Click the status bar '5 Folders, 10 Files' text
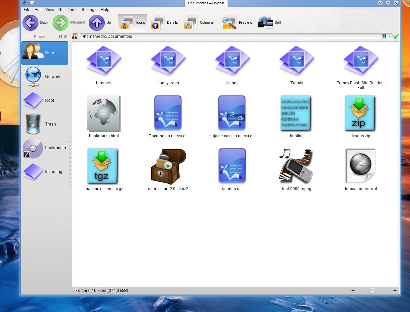Image resolution: width=410 pixels, height=312 pixels. pos(100,291)
